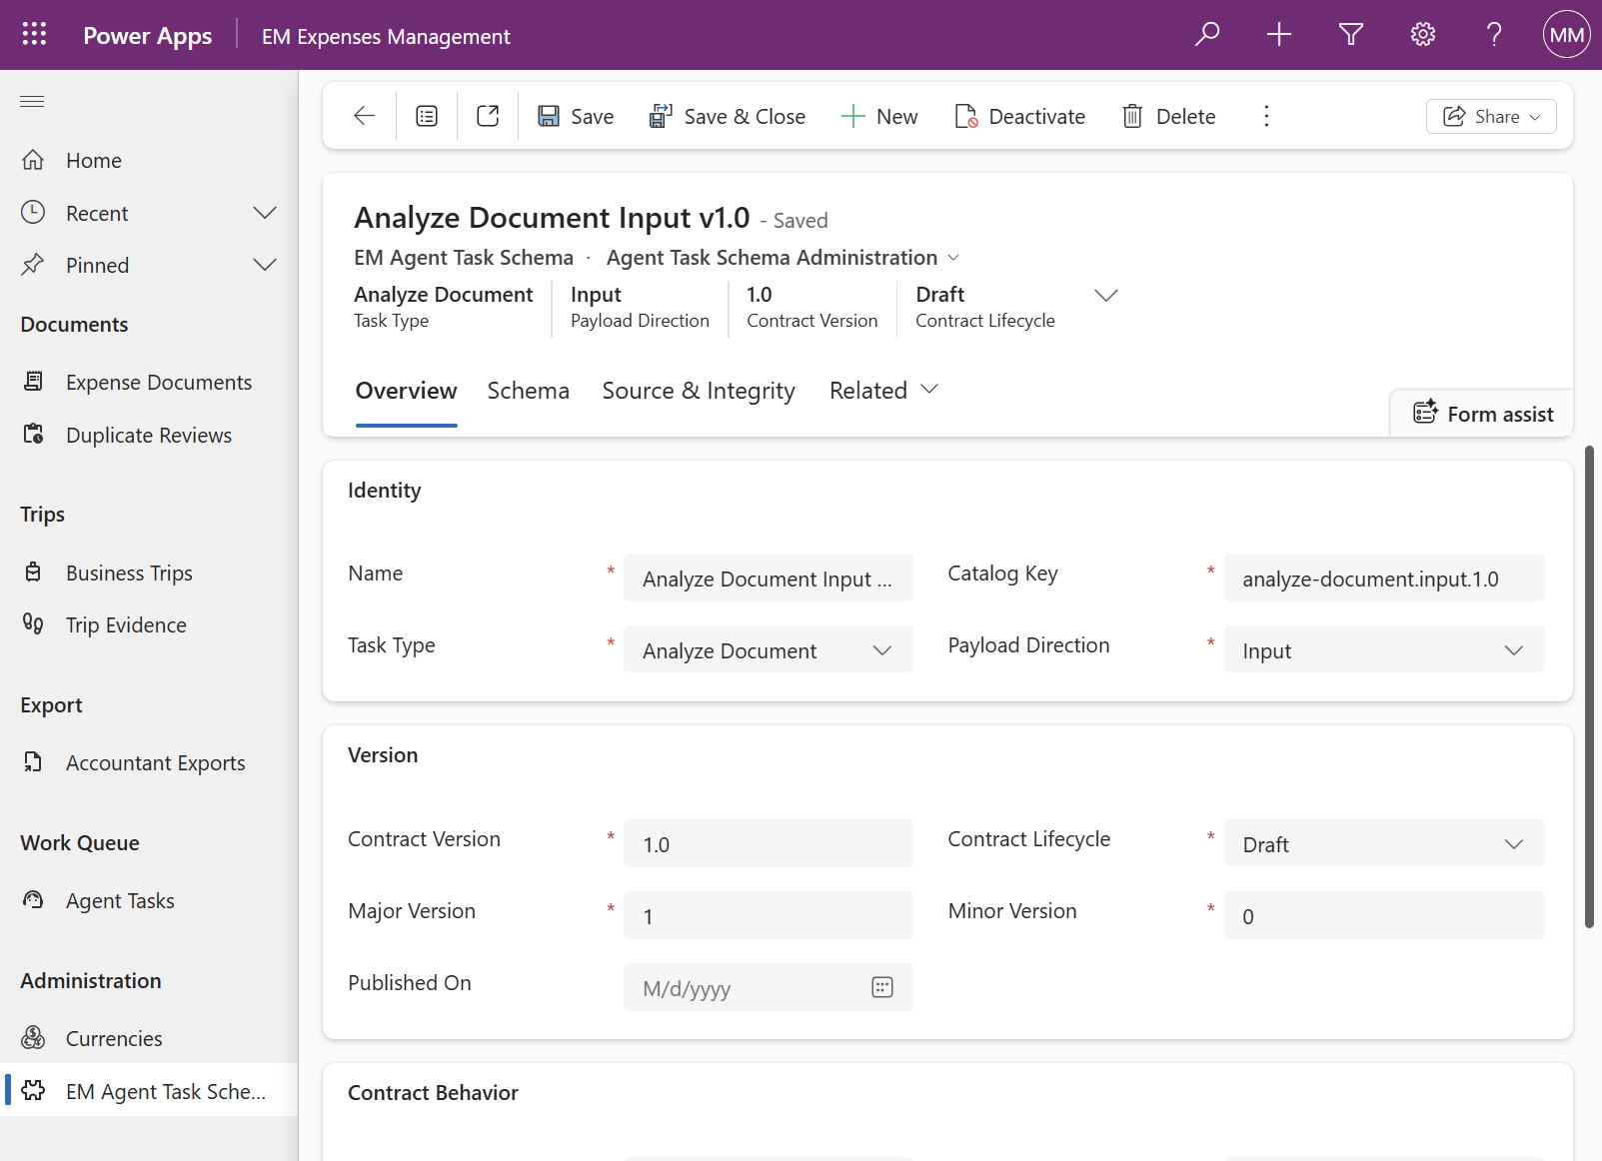The image size is (1602, 1161).
Task: Open the Task Type dropdown
Action: [x=768, y=650]
